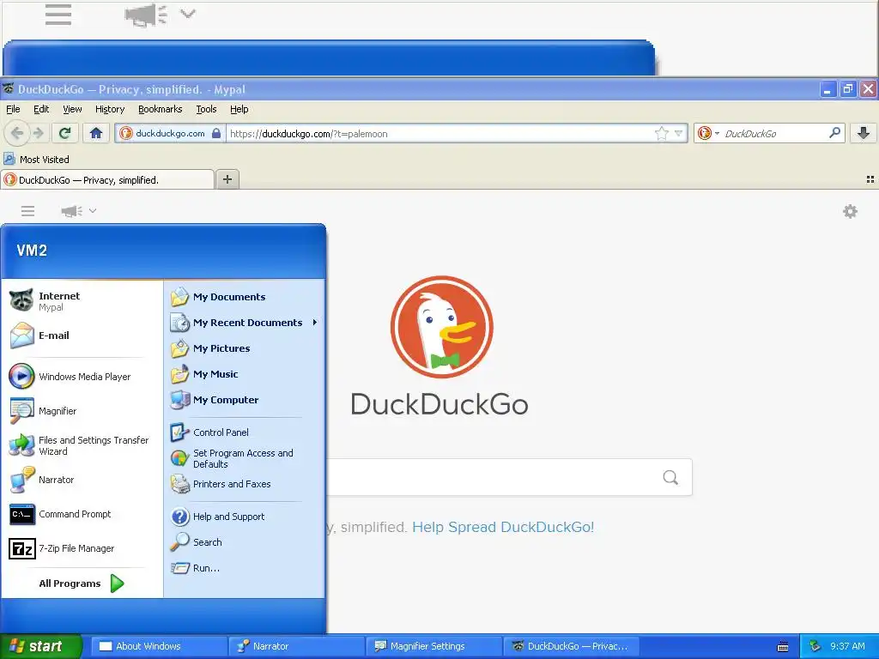Open Printers and Faxes

pyautogui.click(x=245, y=484)
